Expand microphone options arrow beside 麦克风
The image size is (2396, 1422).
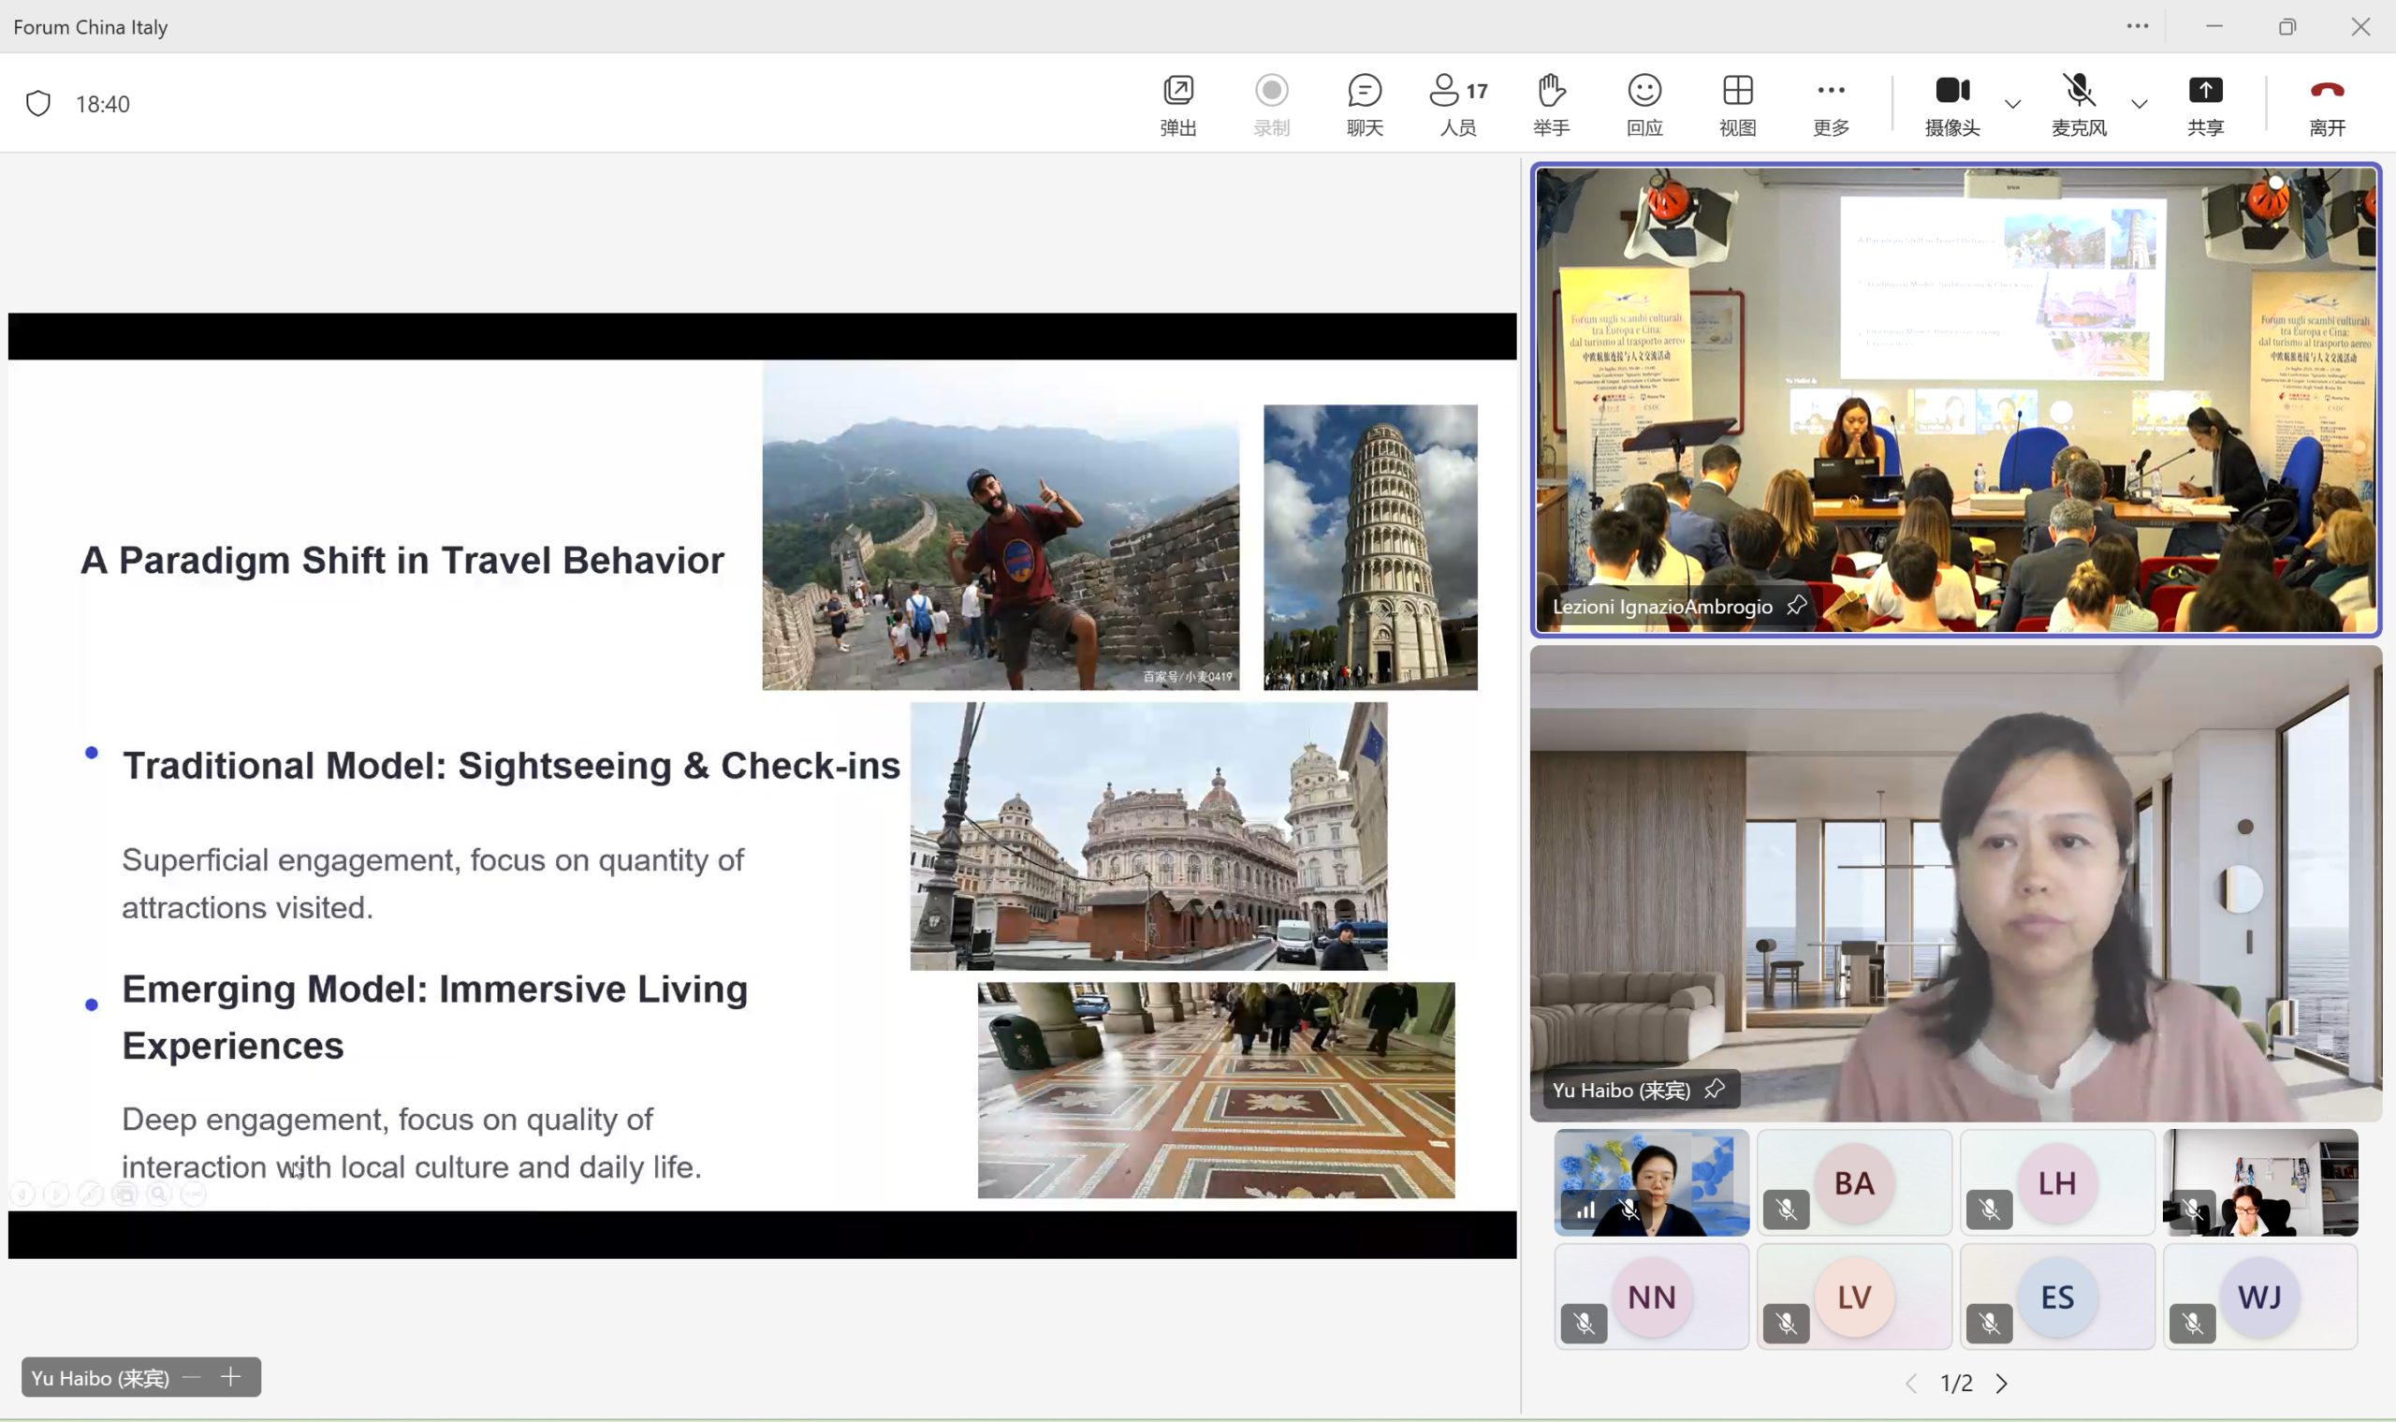2139,104
